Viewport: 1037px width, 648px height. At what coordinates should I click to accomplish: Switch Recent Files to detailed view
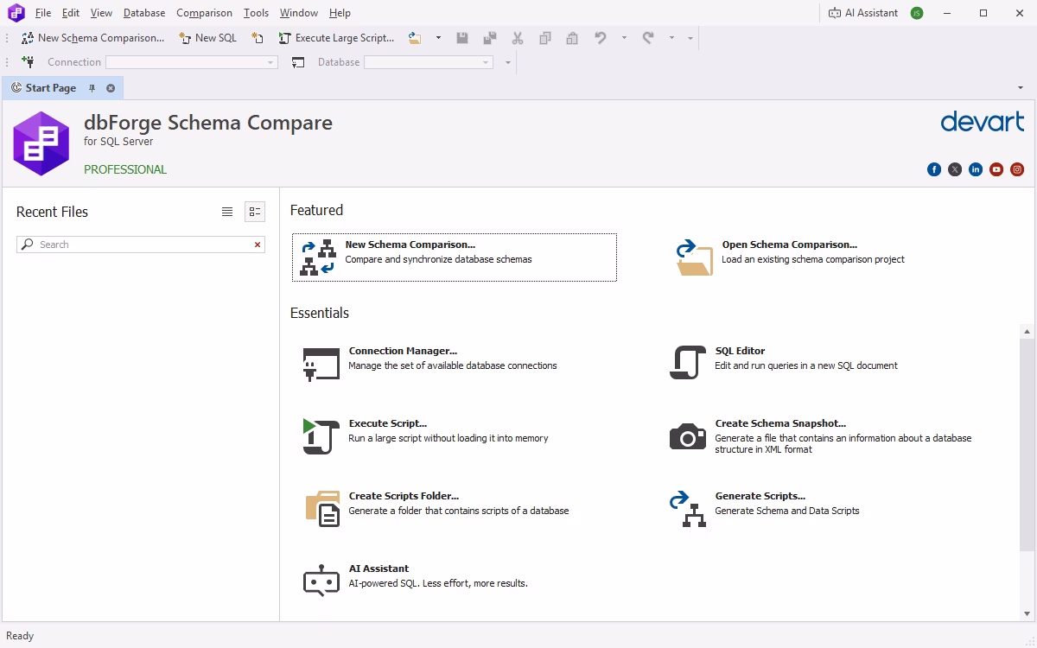[x=255, y=212]
